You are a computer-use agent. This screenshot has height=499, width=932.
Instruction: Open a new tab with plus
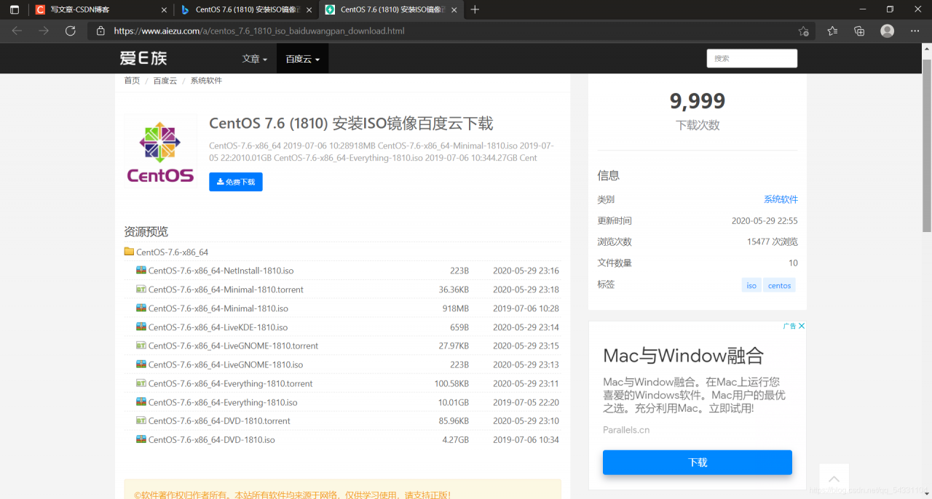[x=475, y=9]
